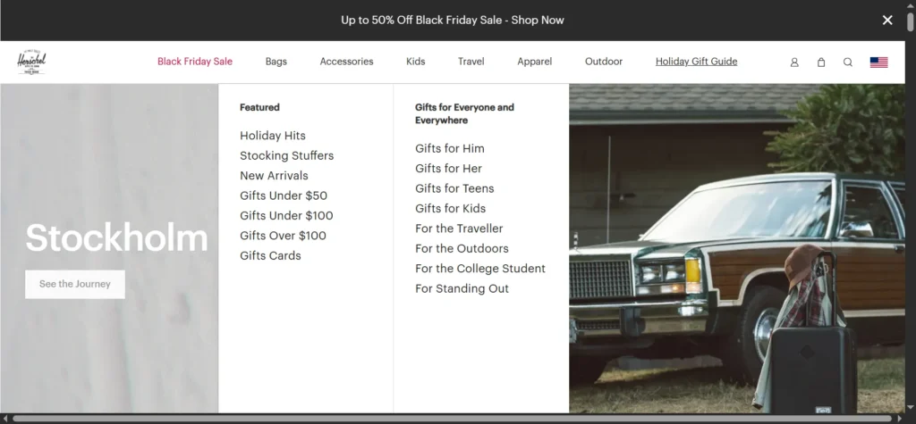Image resolution: width=916 pixels, height=424 pixels.
Task: Open the user account icon
Action: (x=794, y=62)
